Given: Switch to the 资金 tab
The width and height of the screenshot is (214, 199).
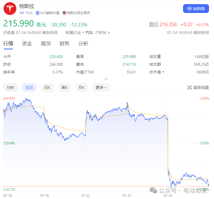Looking at the screenshot, I should pyautogui.click(x=27, y=44).
